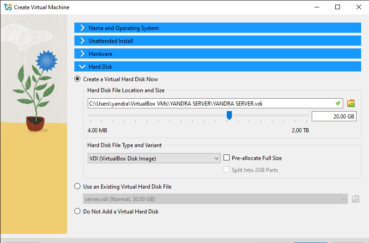Viewport: 369px width, 243px height.
Task: Click the Split Into 2GB Parts checkbox
Action: 226,170
